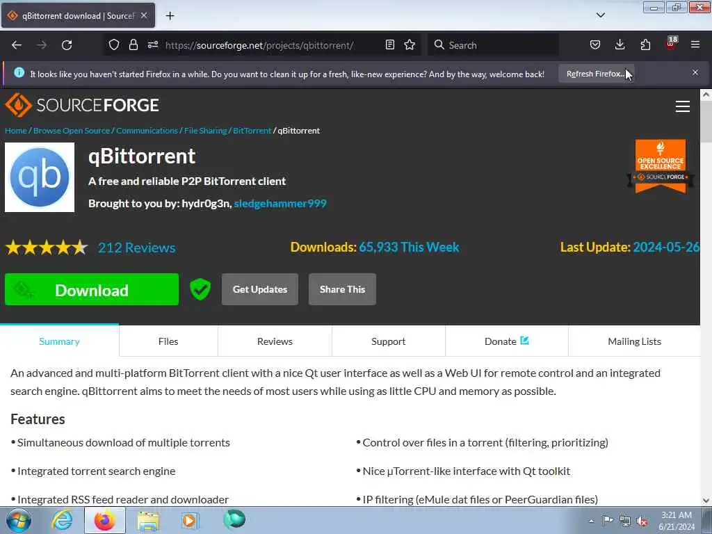Follow the BitTorrent breadcrumb link
712x534 pixels.
coord(252,131)
